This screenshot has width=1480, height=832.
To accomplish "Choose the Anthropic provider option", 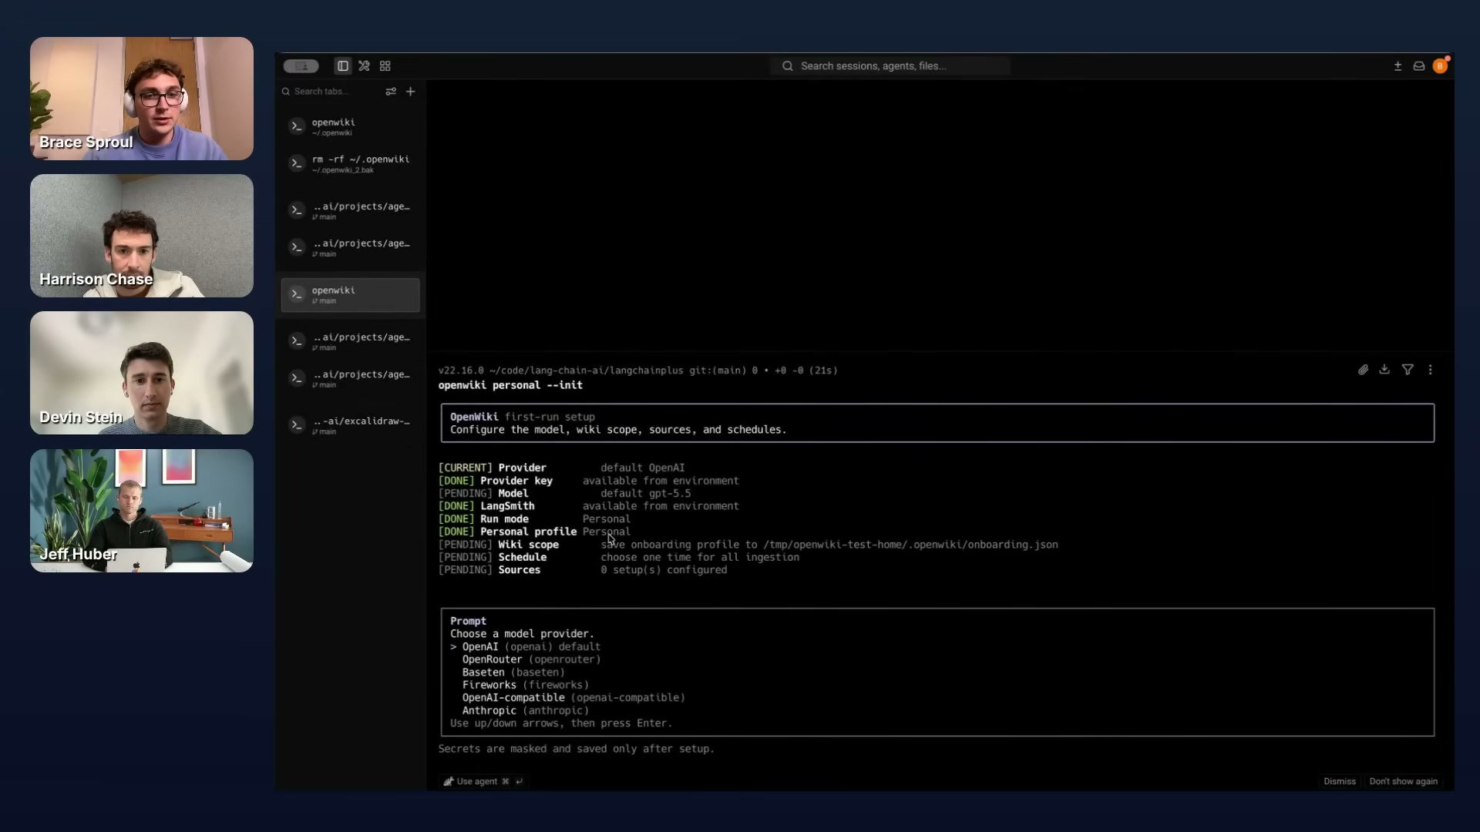I will coord(525,711).
